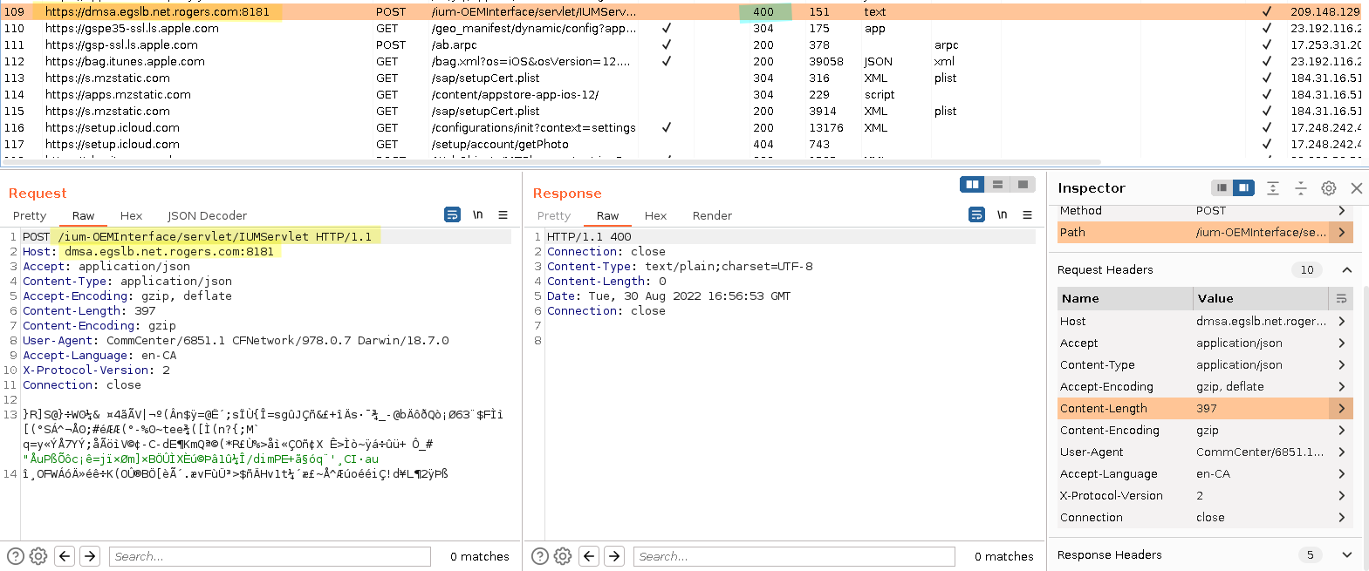Close the Inspector panel
Viewport: 1369px width, 571px height.
(x=1356, y=187)
